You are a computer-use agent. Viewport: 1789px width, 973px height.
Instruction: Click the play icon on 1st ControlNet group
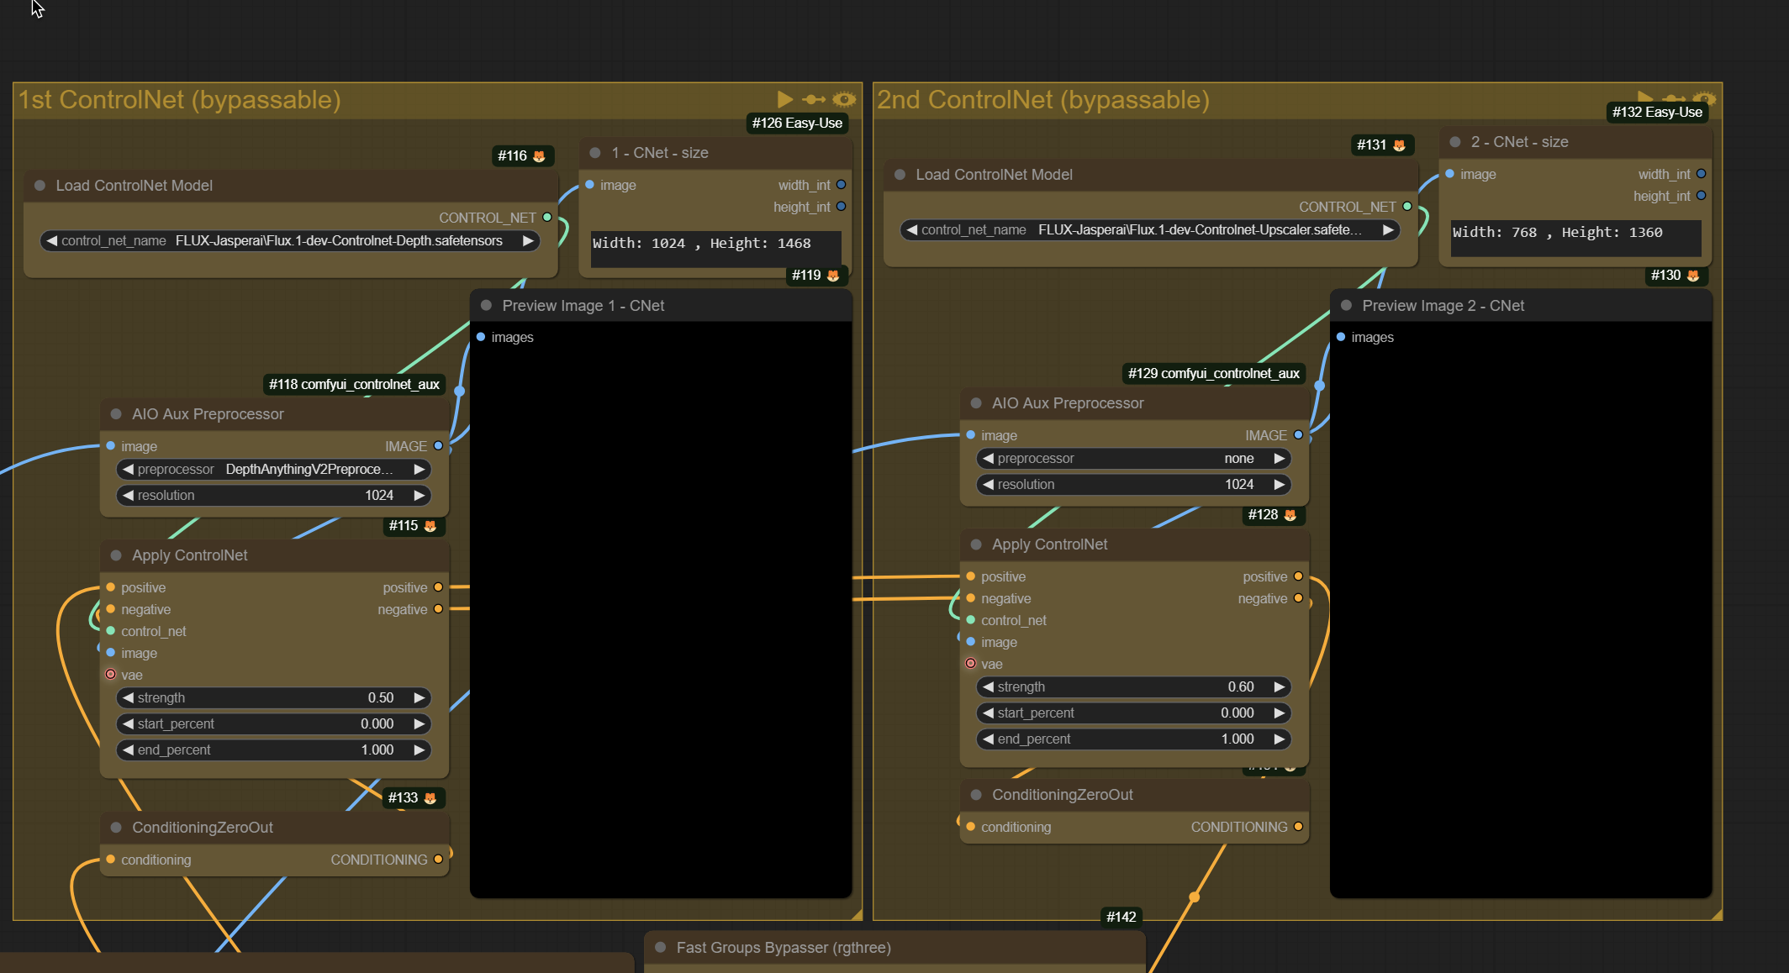tap(784, 99)
